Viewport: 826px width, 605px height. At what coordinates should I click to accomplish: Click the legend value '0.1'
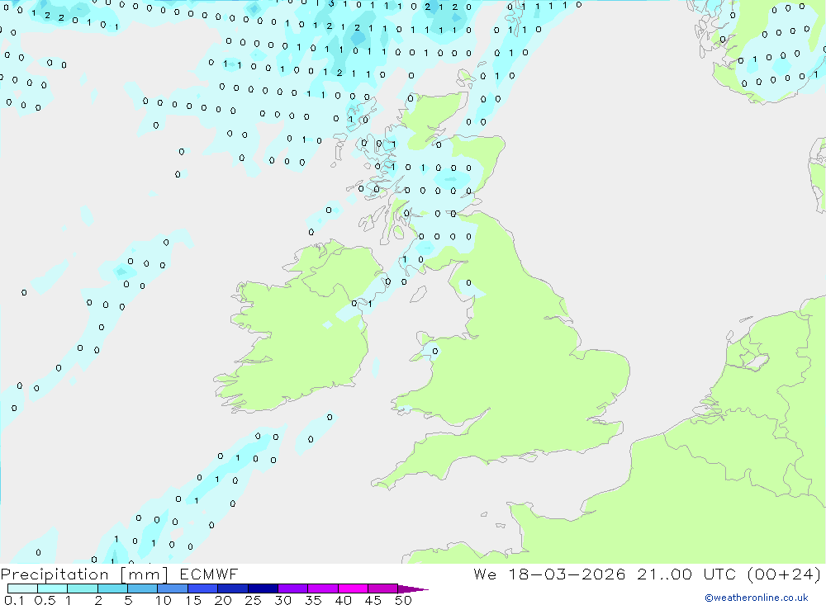(13, 600)
